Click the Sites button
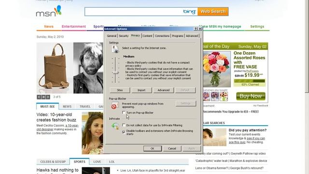Viewport: 309px width, 174px height. [x=120, y=90]
